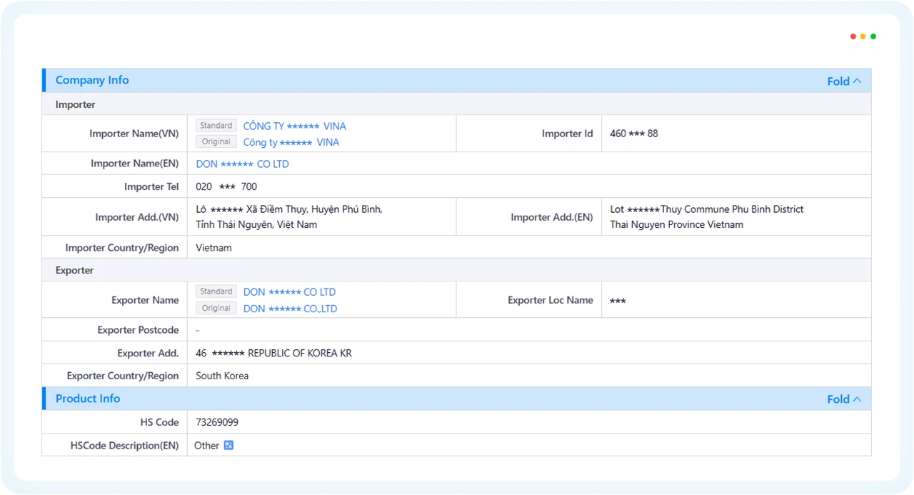Open standard importer name CÔNG TY VINA link
Viewport: 914px width, 495px height.
coord(294,126)
